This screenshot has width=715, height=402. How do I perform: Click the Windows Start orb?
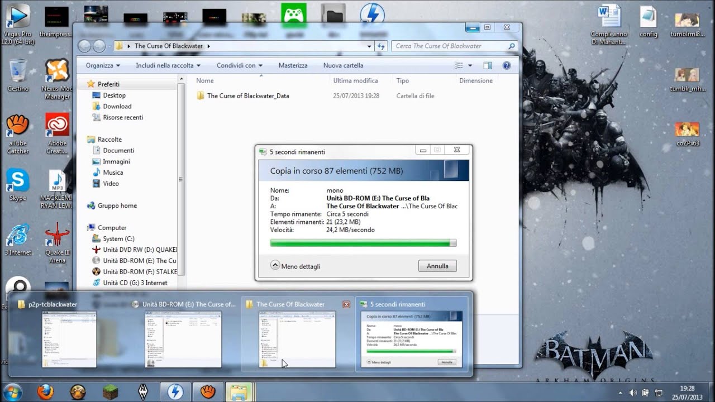(x=13, y=392)
